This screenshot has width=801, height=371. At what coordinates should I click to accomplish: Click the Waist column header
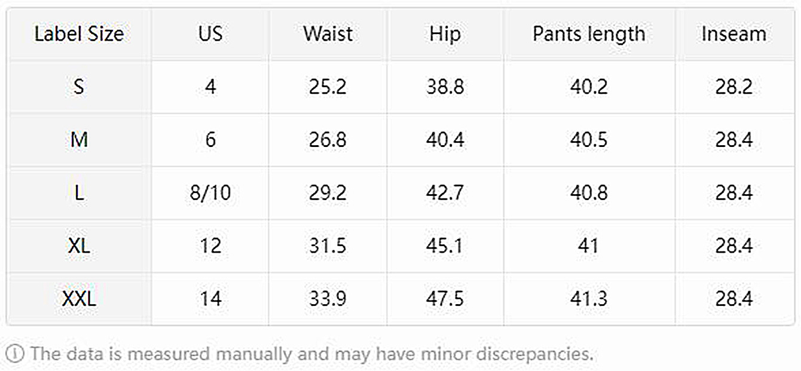328,34
